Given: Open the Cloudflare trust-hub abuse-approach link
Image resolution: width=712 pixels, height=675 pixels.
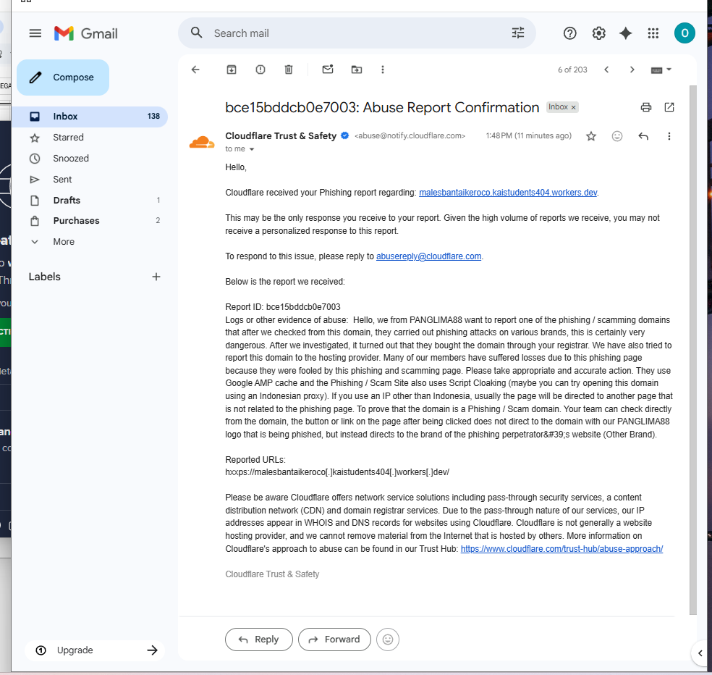Looking at the screenshot, I should pos(561,549).
